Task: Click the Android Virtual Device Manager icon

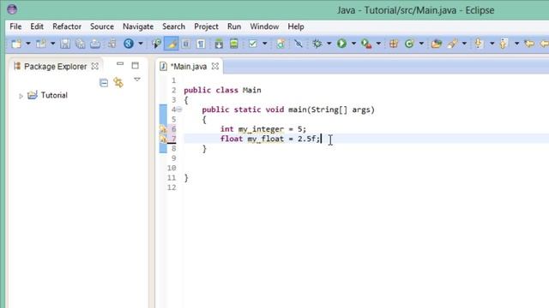Action: coord(234,44)
